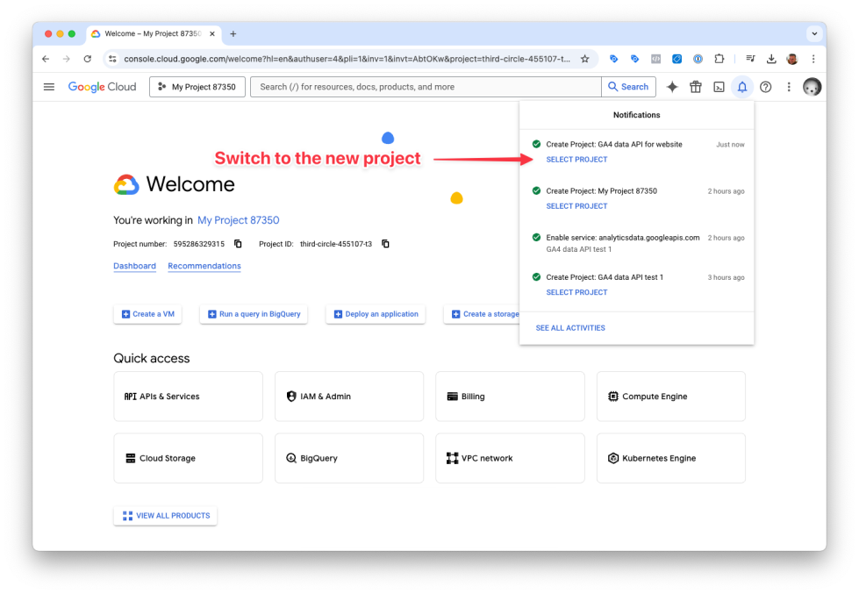This screenshot has width=859, height=594.
Task: Switch to the Recommendations tab
Action: [x=204, y=266]
